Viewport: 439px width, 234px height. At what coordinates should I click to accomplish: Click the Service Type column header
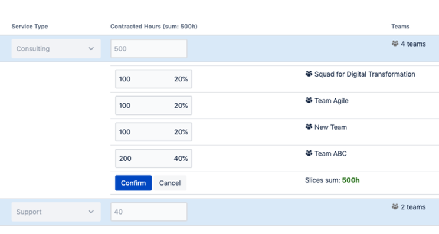[x=30, y=27]
